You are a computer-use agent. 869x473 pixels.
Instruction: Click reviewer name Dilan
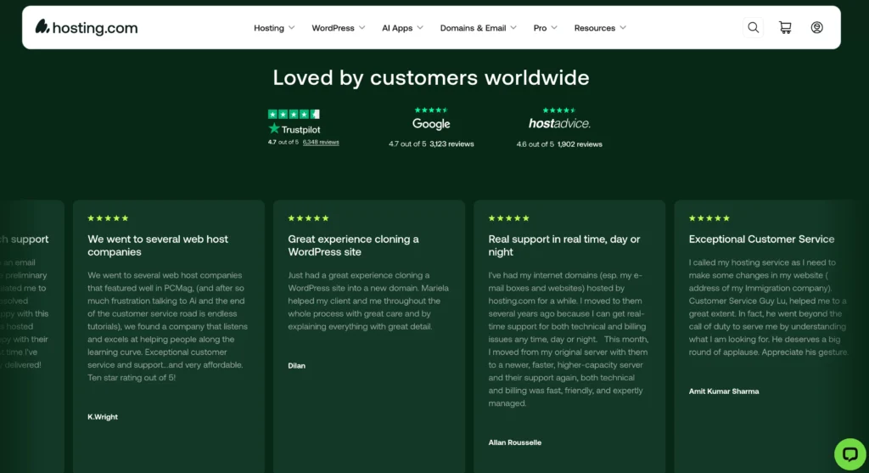(296, 365)
